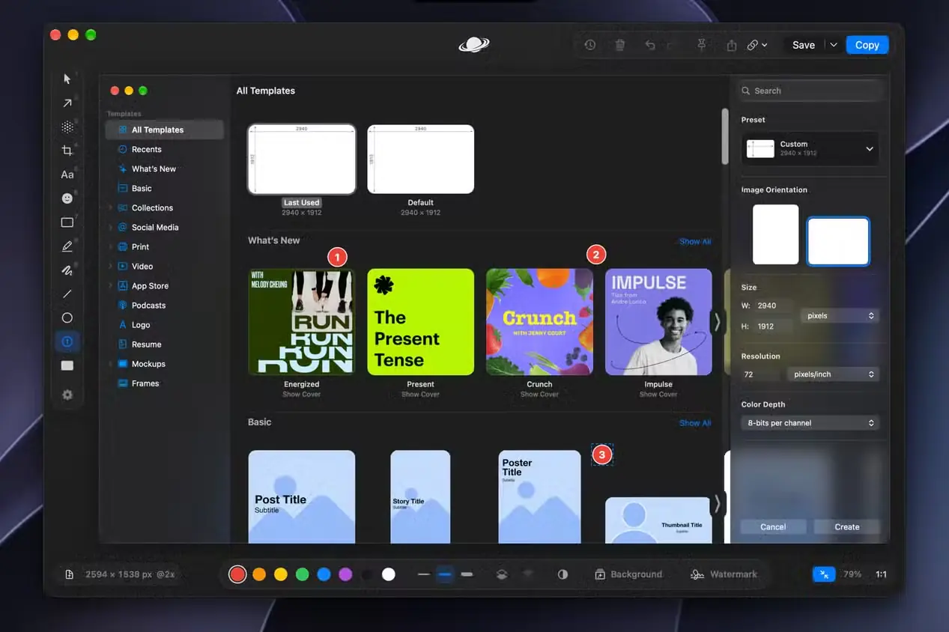Choose the highlighter pen tool
Screen dimensions: 949x632
tap(67, 246)
